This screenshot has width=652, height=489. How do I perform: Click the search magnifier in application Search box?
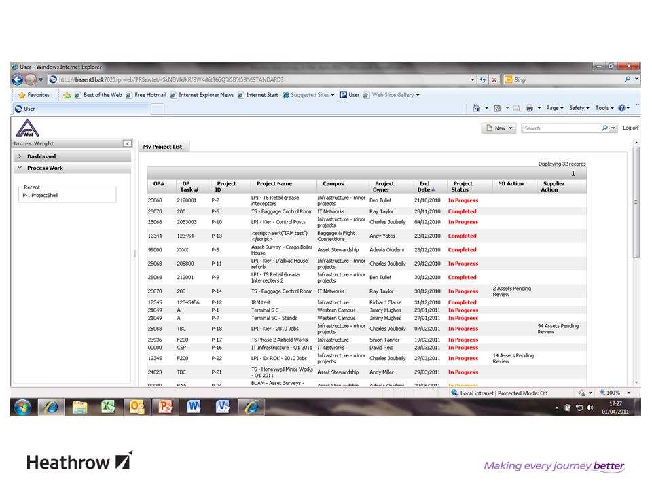click(x=604, y=128)
